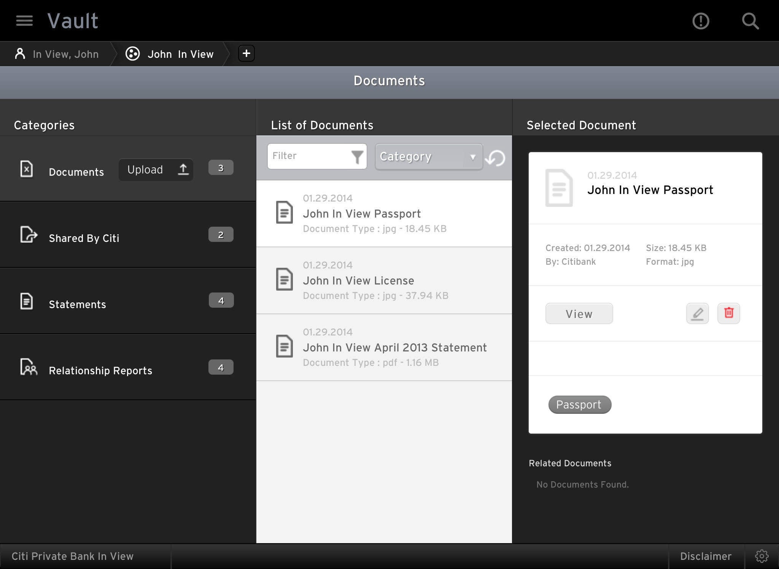Screen dimensions: 779x569
Task: Select John In View License document
Action: (x=384, y=280)
